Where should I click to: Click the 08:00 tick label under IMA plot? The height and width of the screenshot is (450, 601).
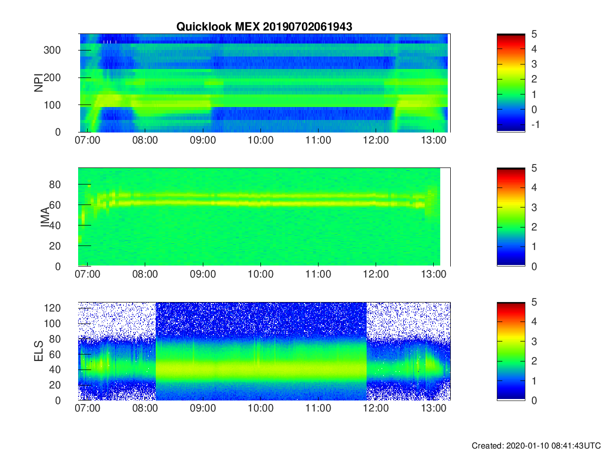click(145, 274)
